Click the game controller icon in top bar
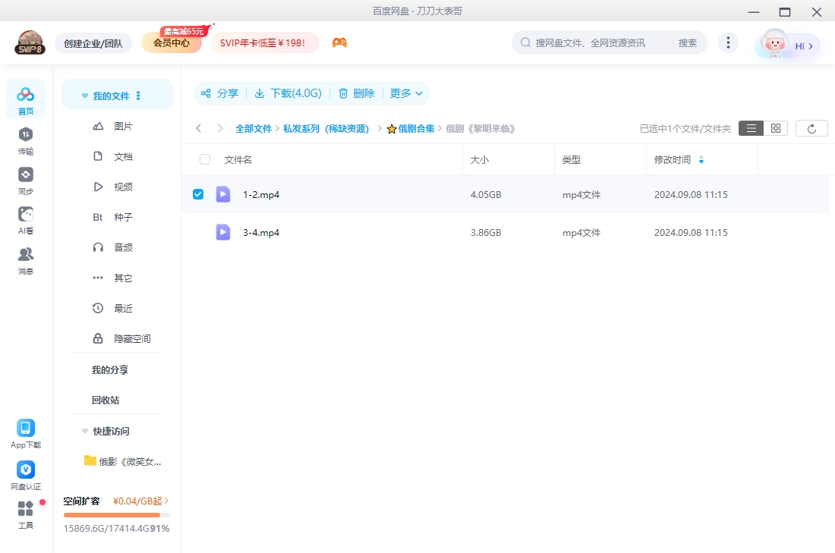 (x=339, y=43)
